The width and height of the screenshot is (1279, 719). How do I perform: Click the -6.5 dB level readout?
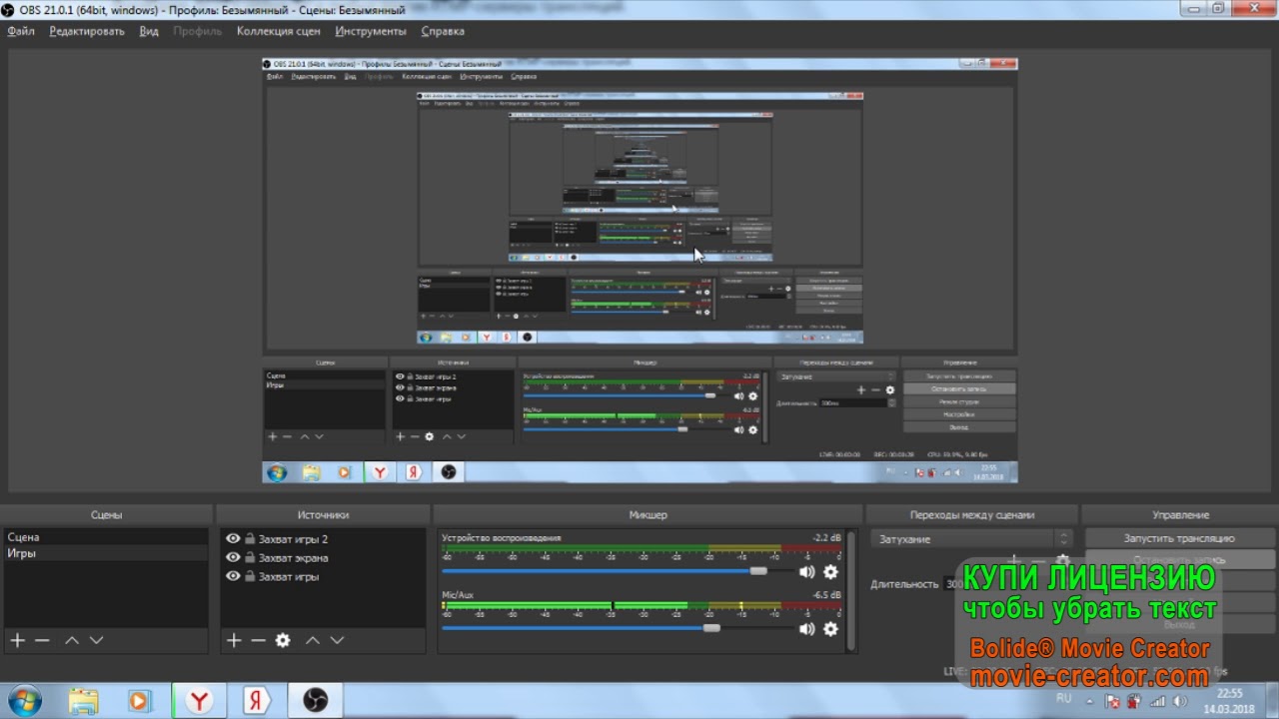coord(826,595)
